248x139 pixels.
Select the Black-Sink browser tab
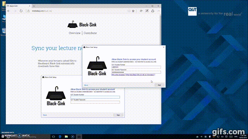18,6
